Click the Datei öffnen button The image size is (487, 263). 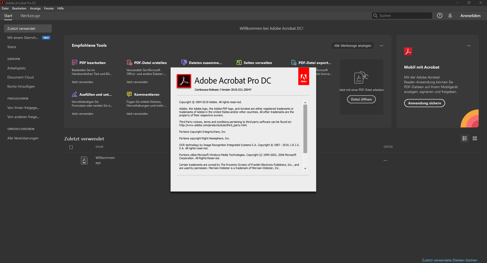coord(361,99)
